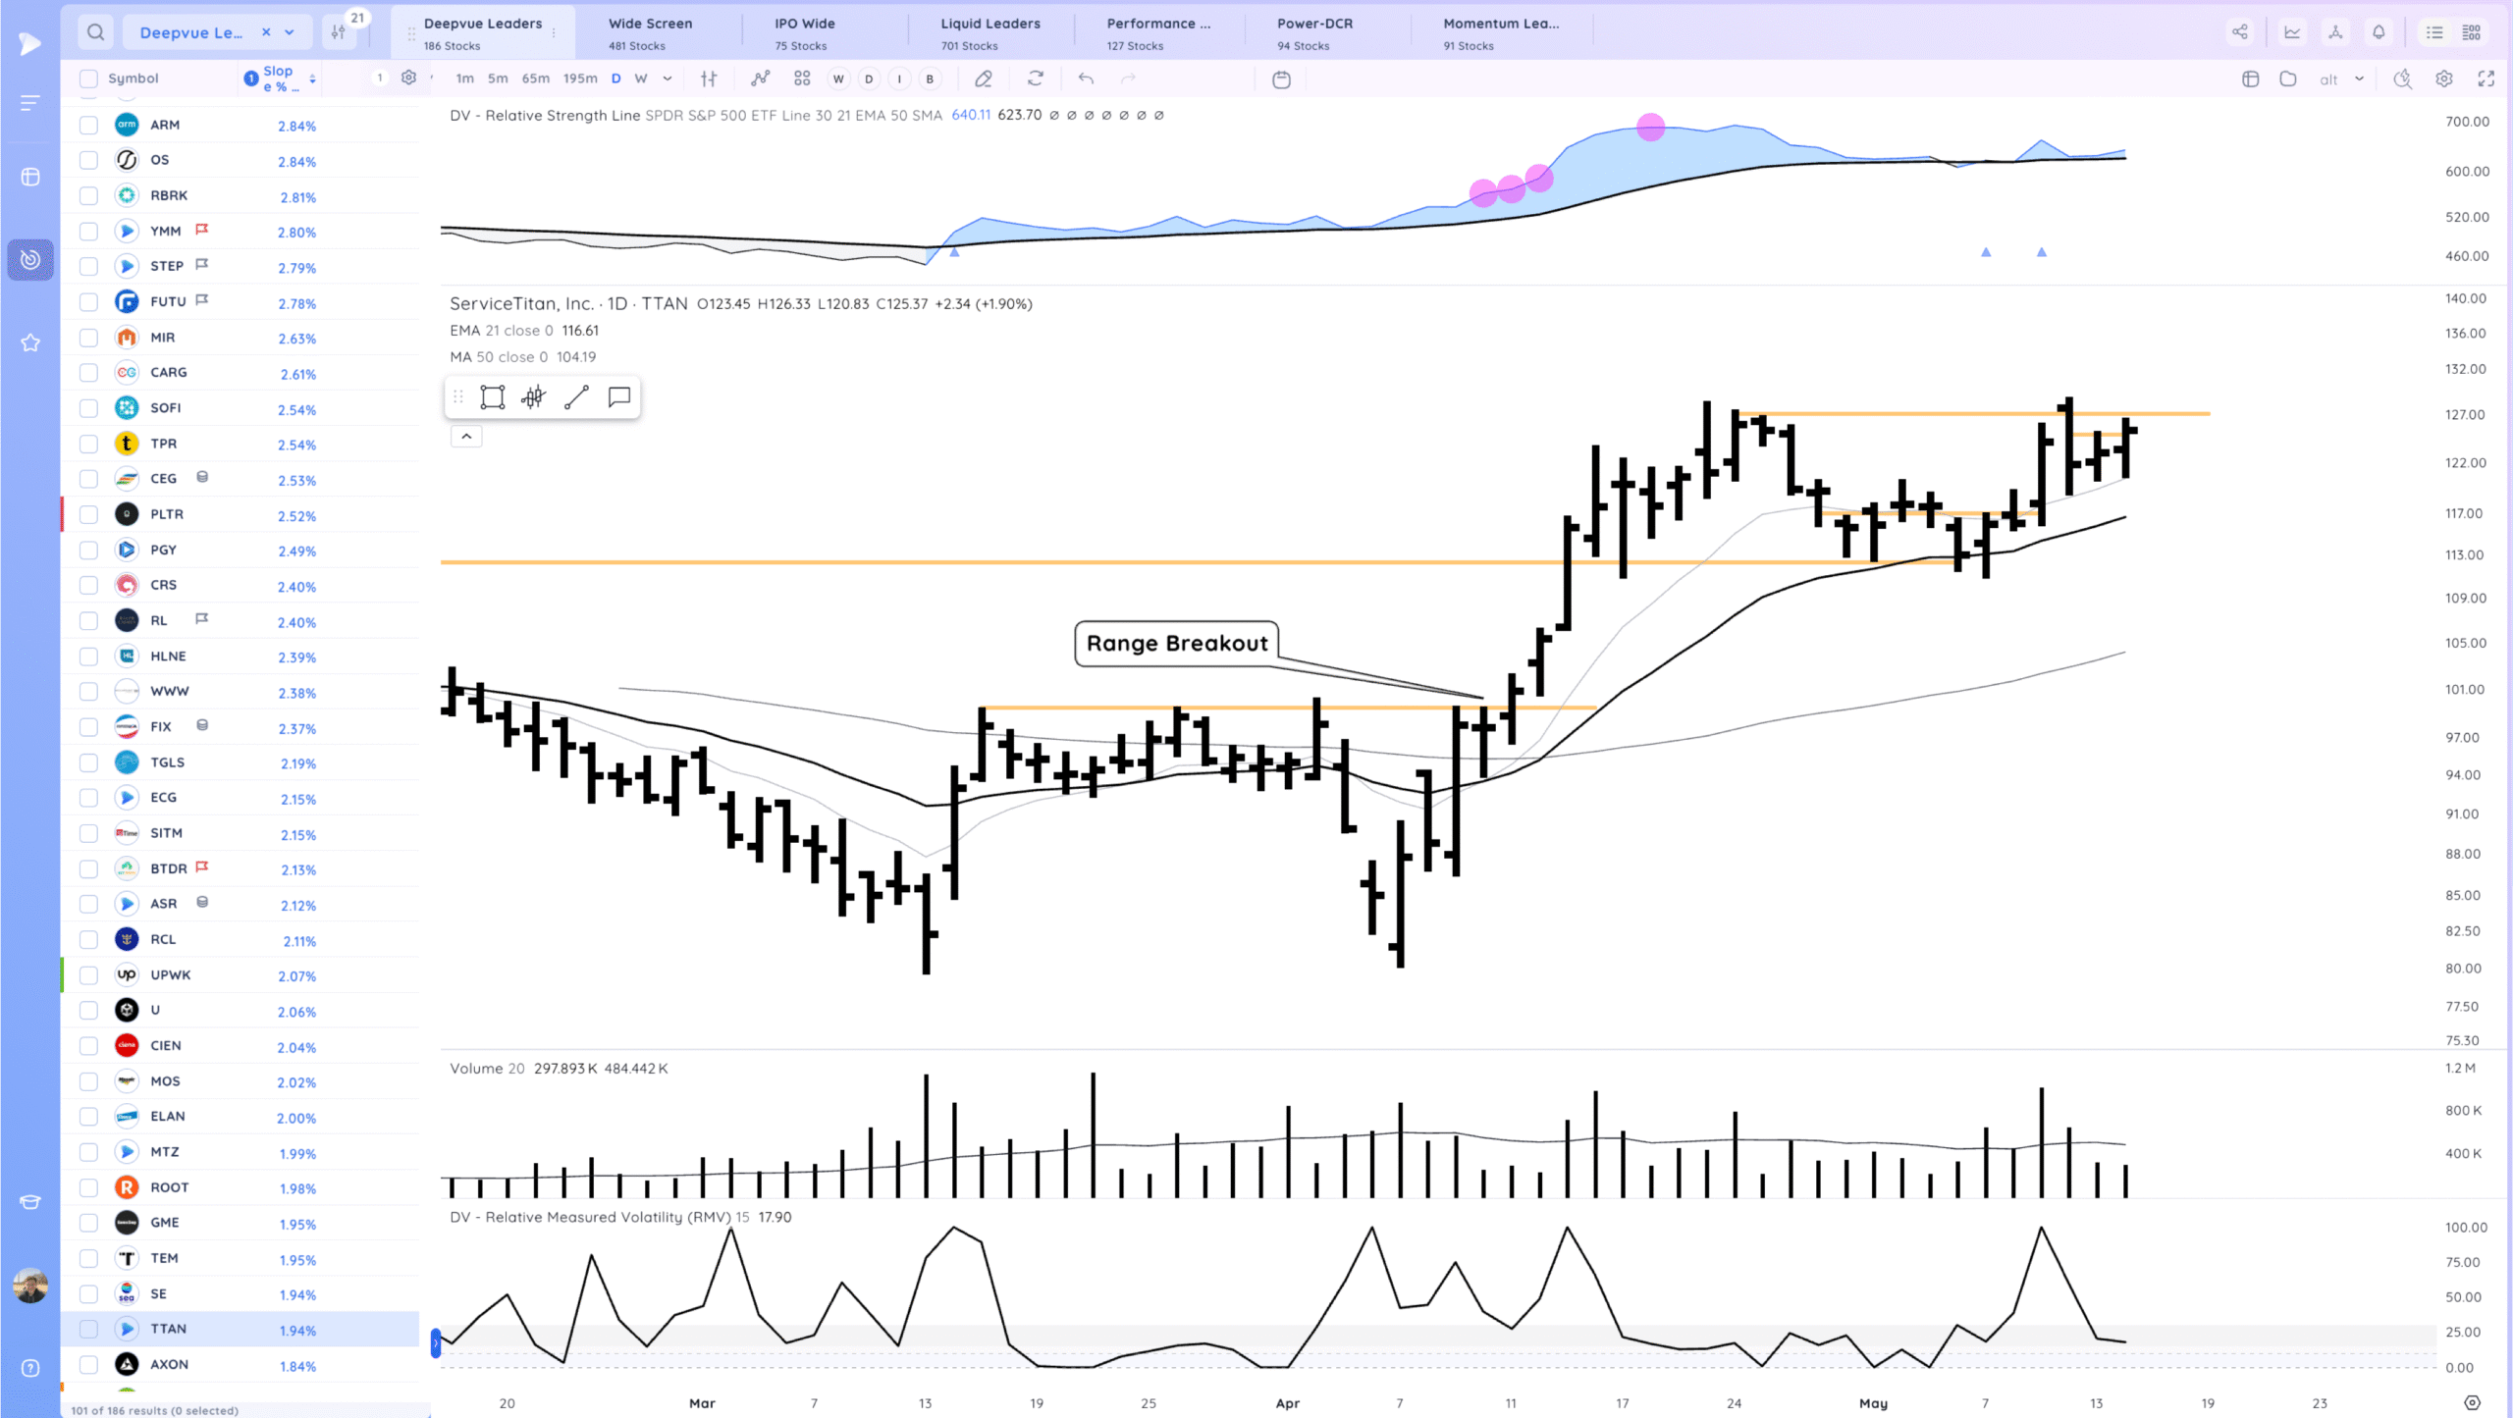Click the W weekly timeframe button
Screen dimensions: 2513x1418
640,79
